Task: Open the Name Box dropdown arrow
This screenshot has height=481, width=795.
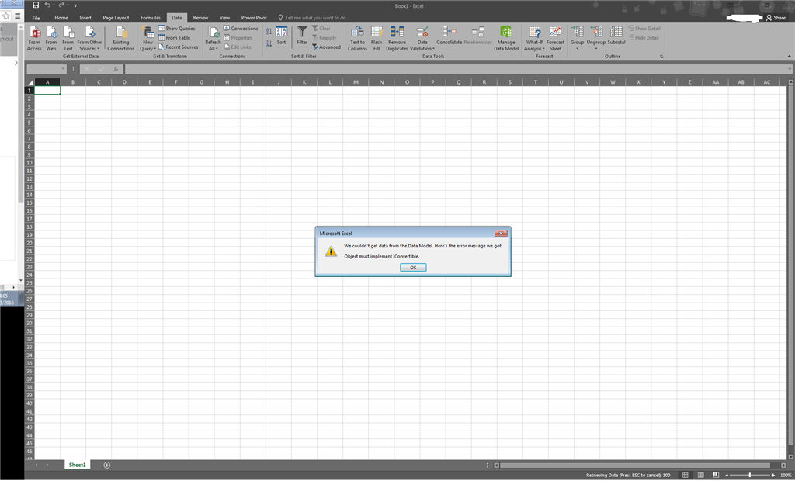Action: click(63, 69)
